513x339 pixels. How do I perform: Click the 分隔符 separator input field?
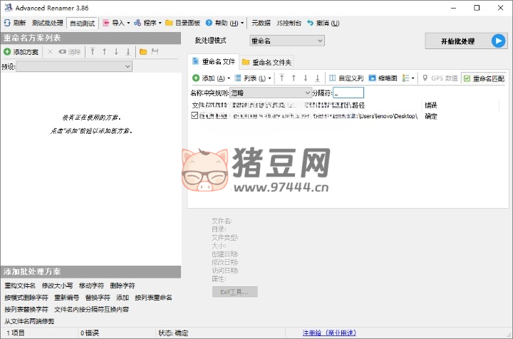(348, 93)
